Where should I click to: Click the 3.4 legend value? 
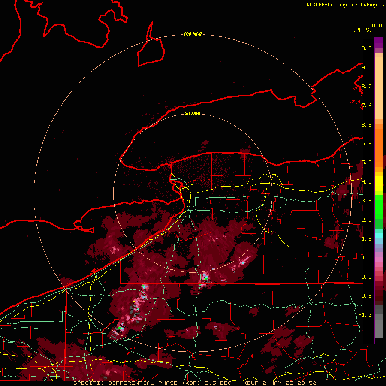367,200
